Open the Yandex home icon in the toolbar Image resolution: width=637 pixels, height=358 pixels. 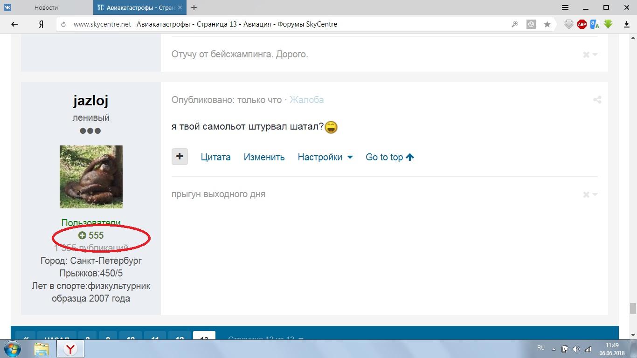tap(41, 24)
